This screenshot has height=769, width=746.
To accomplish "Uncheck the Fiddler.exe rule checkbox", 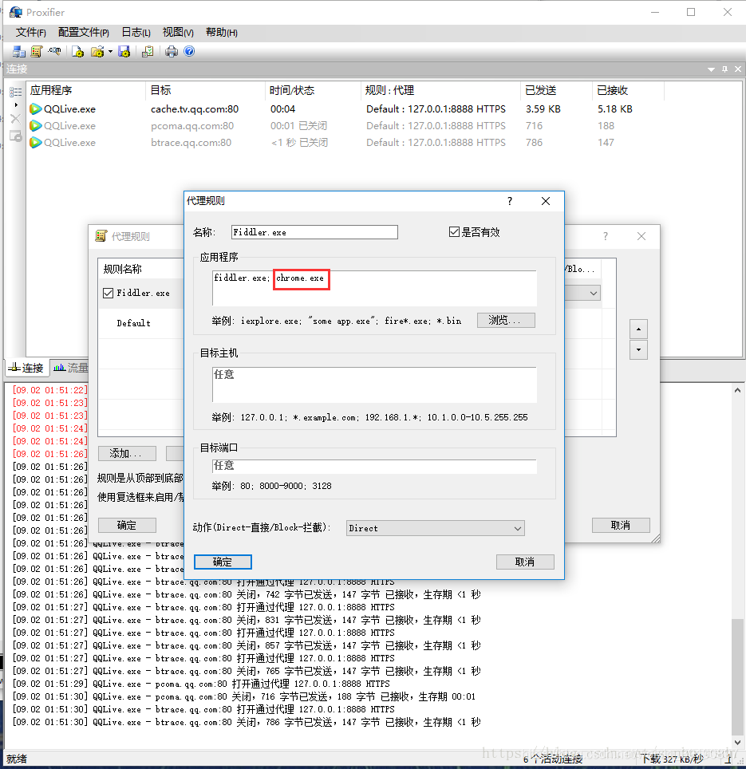I will coord(109,294).
